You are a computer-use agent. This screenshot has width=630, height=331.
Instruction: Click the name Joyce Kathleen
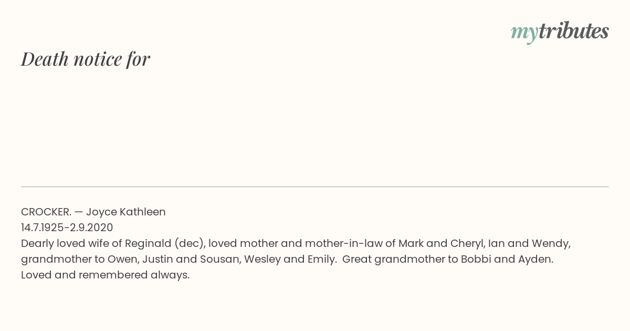coord(126,212)
